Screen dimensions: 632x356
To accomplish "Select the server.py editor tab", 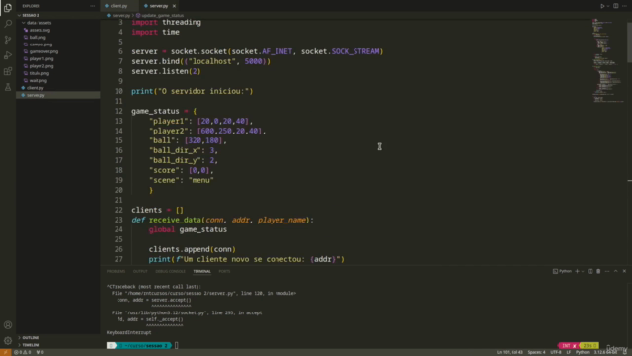I will 159,6.
